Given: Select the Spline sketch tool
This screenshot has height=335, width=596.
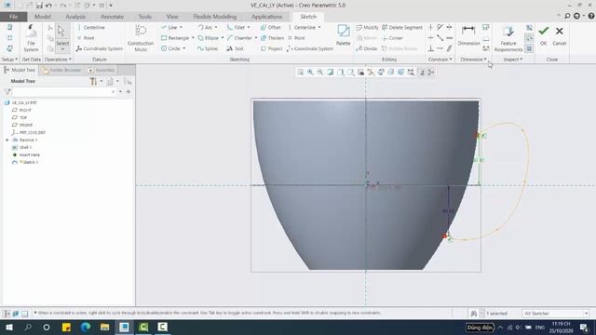Looking at the screenshot, I should 208,48.
